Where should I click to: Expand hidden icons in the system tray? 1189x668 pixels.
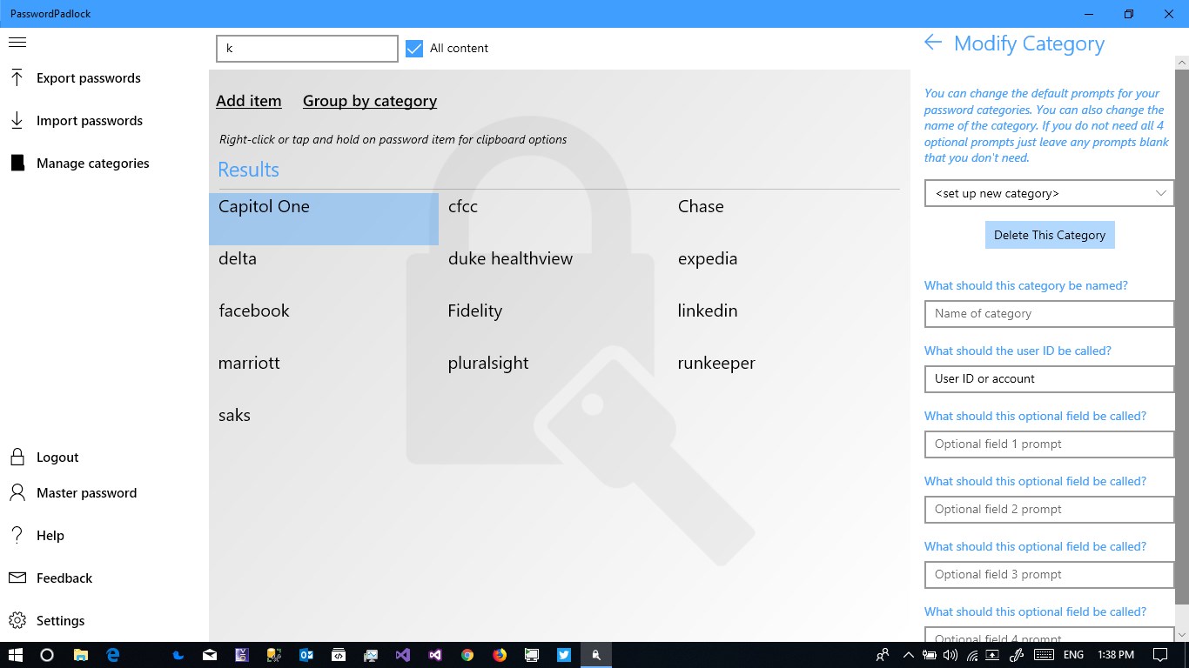(908, 654)
